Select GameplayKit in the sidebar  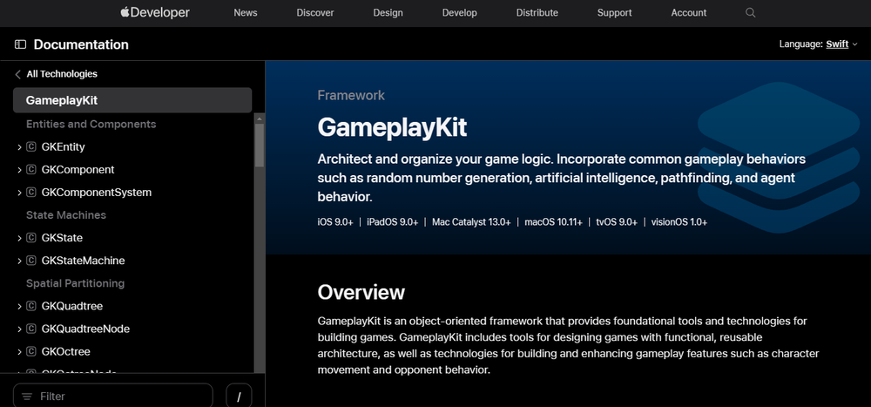pyautogui.click(x=132, y=100)
